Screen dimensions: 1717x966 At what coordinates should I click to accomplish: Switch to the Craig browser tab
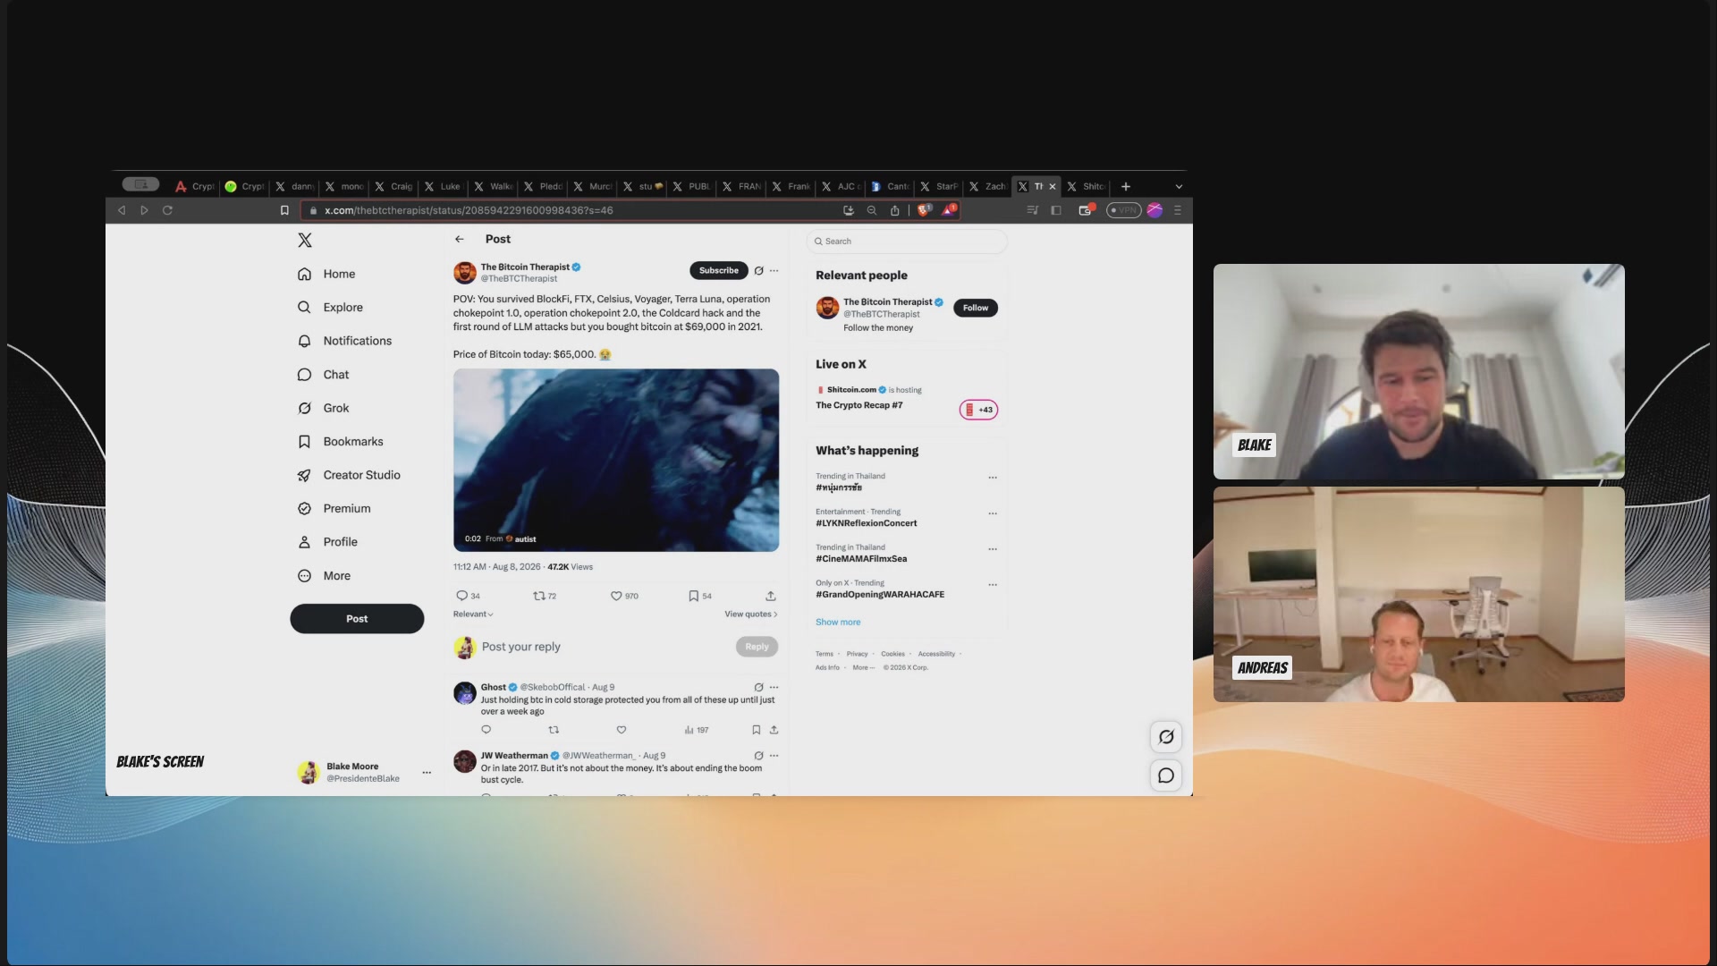393,187
